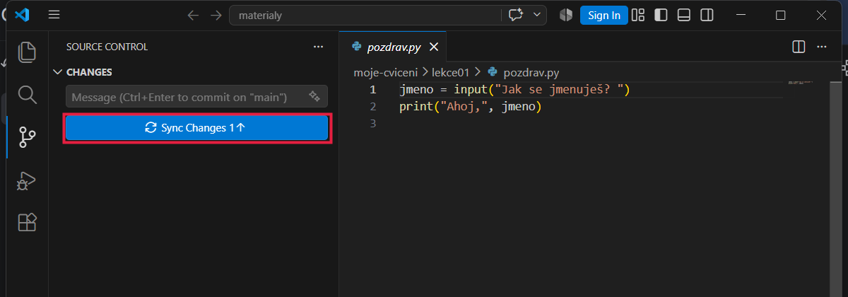Image resolution: width=848 pixels, height=297 pixels.
Task: Open the Source Control view icon
Action: (x=27, y=137)
